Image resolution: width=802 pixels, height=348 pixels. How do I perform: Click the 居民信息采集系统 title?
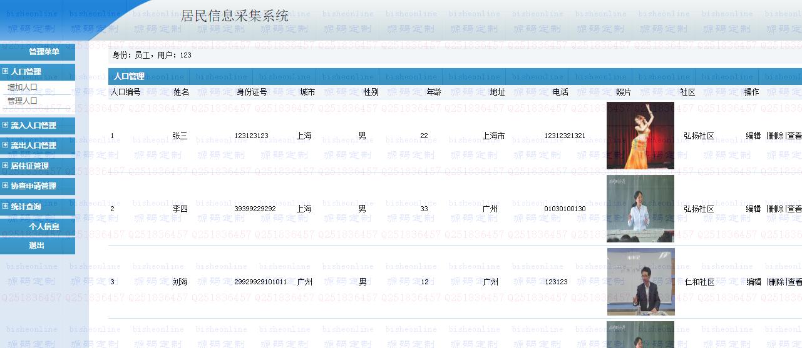pyautogui.click(x=235, y=16)
